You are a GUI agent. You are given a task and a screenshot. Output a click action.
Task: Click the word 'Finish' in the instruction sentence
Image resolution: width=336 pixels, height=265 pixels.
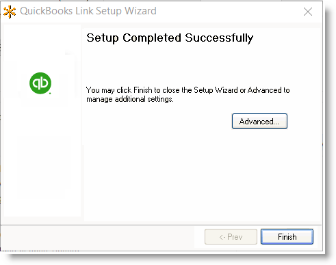coord(143,90)
